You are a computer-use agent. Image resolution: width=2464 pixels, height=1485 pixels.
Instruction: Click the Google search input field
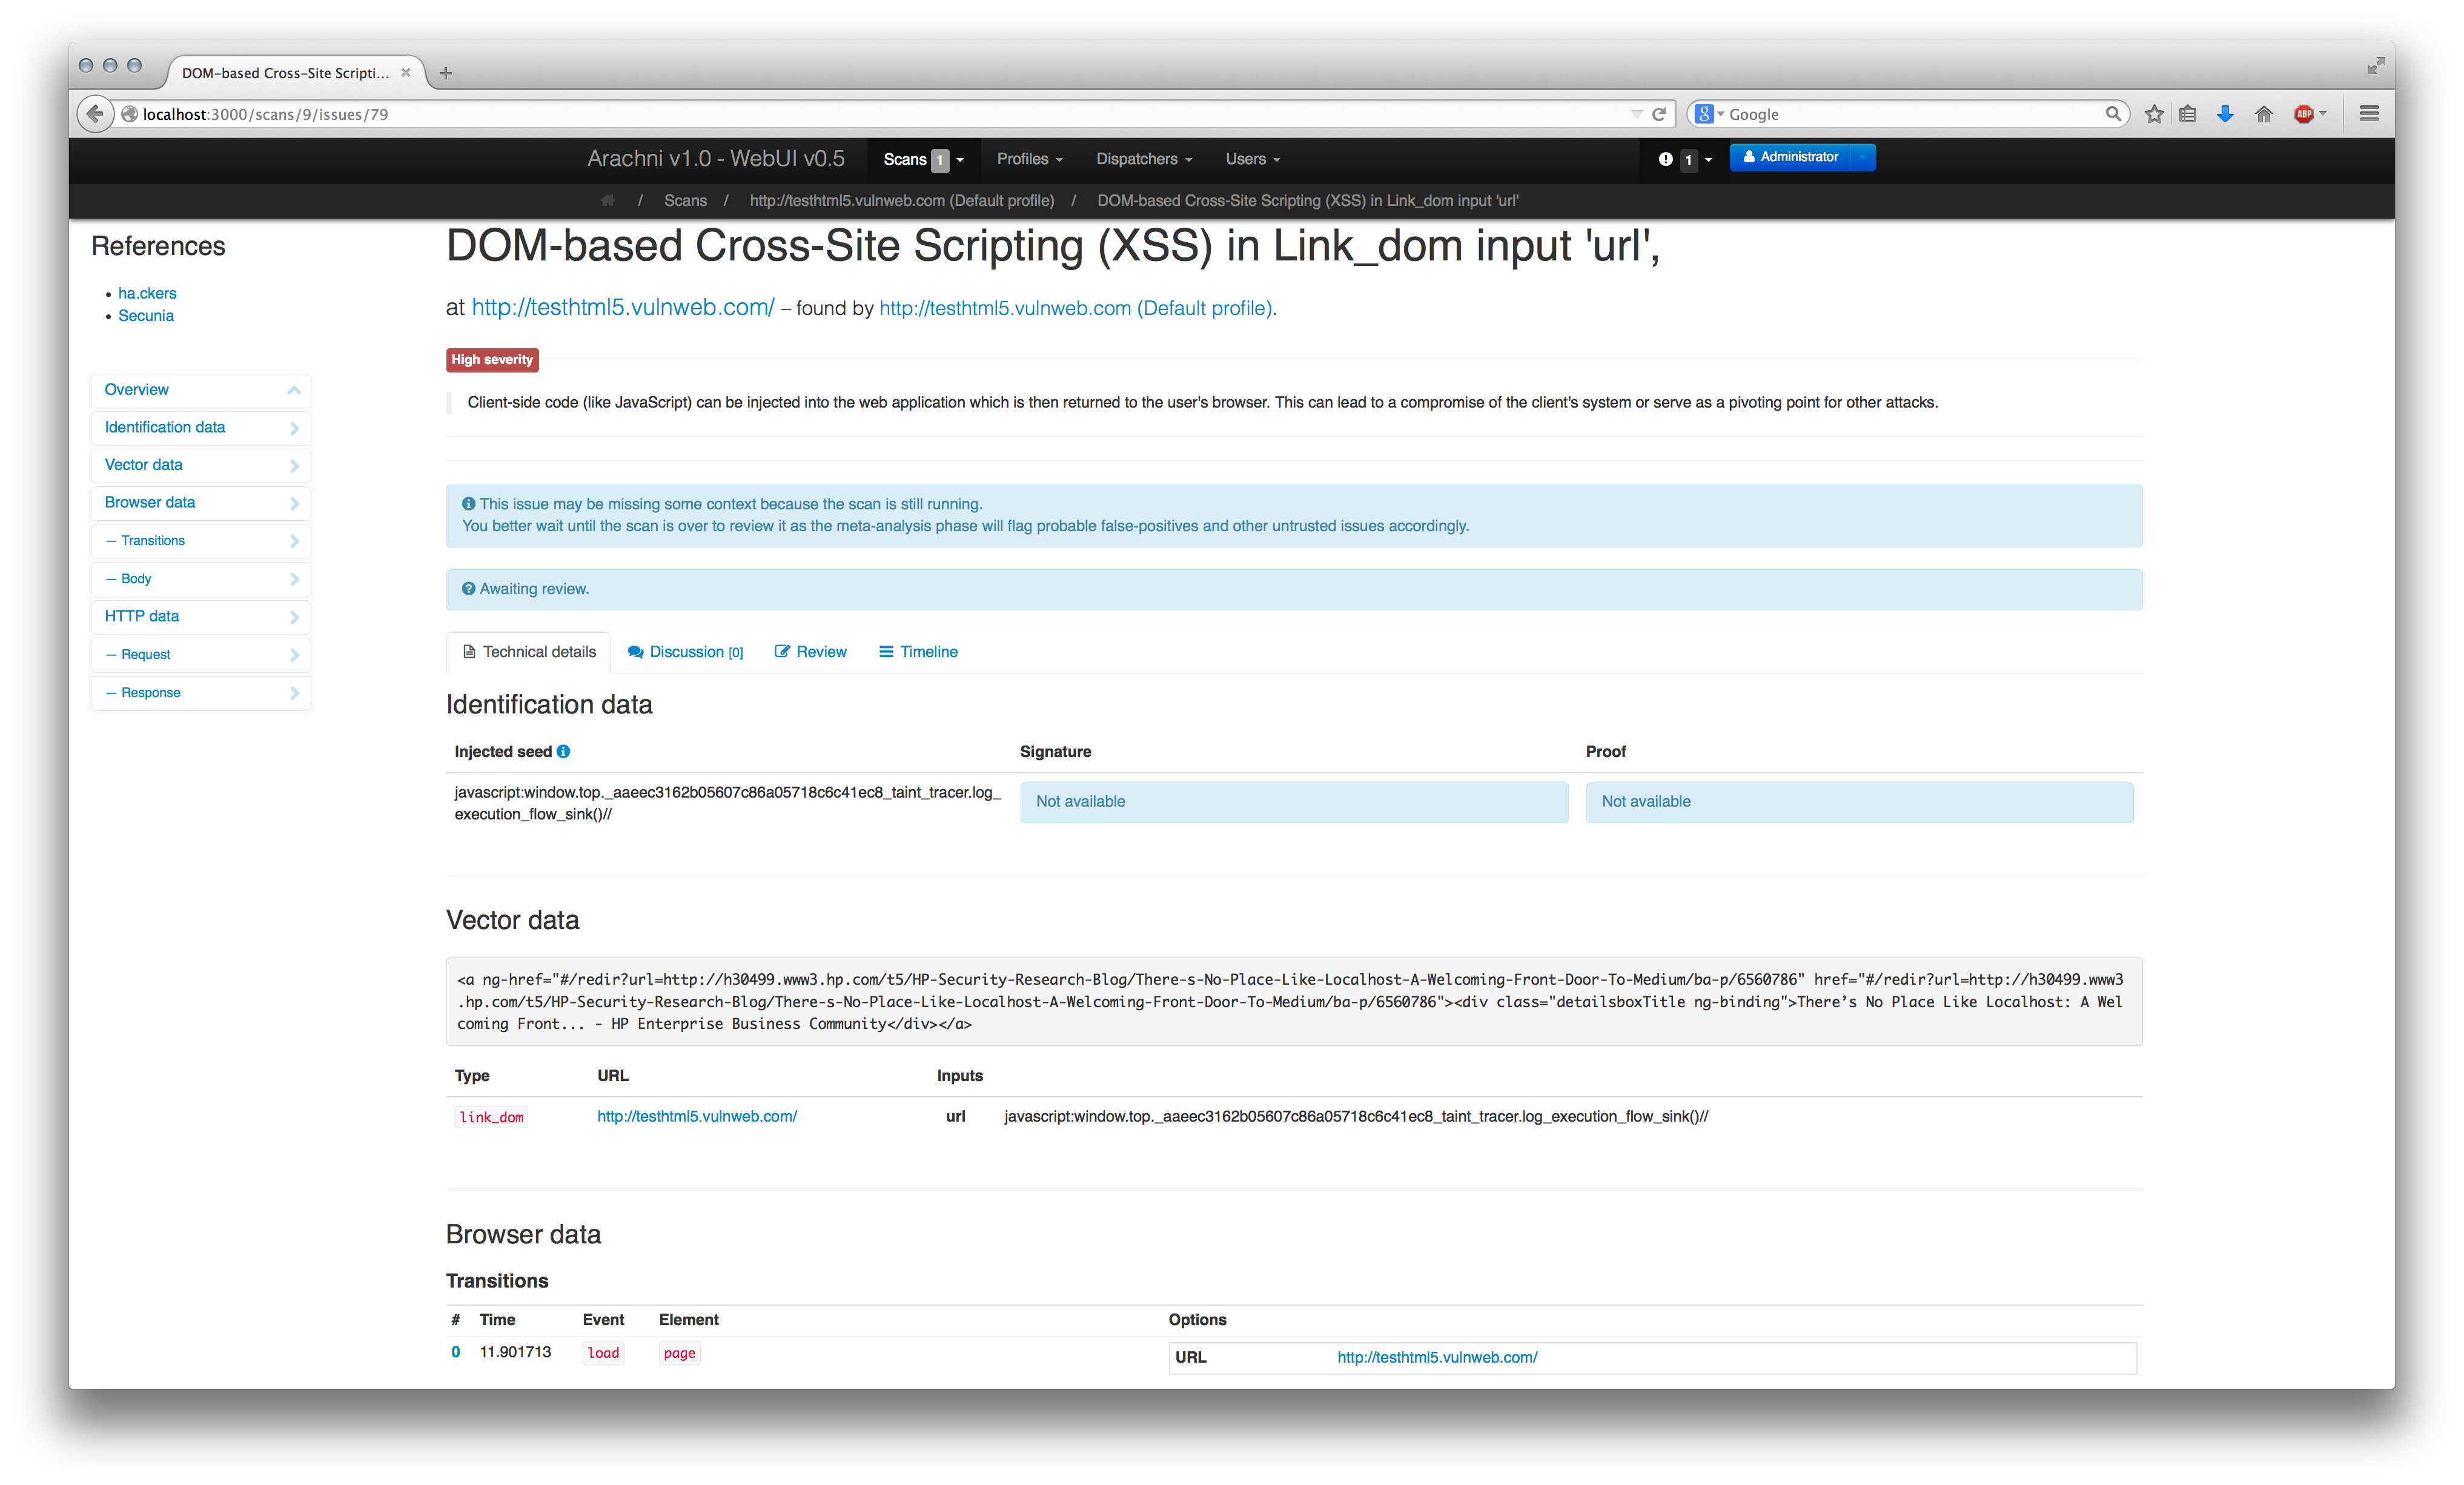(x=1915, y=114)
